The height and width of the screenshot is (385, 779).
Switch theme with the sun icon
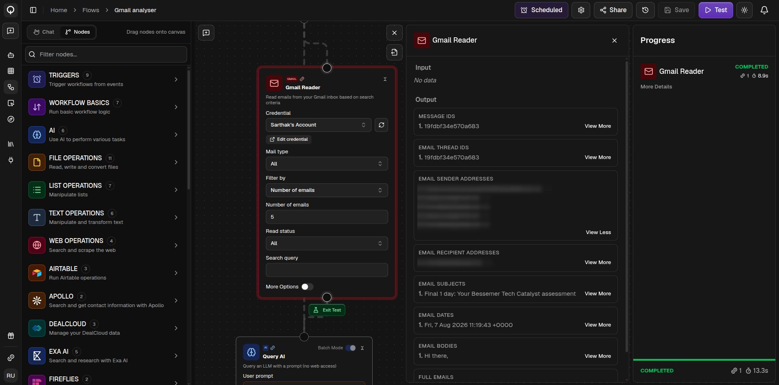[744, 10]
